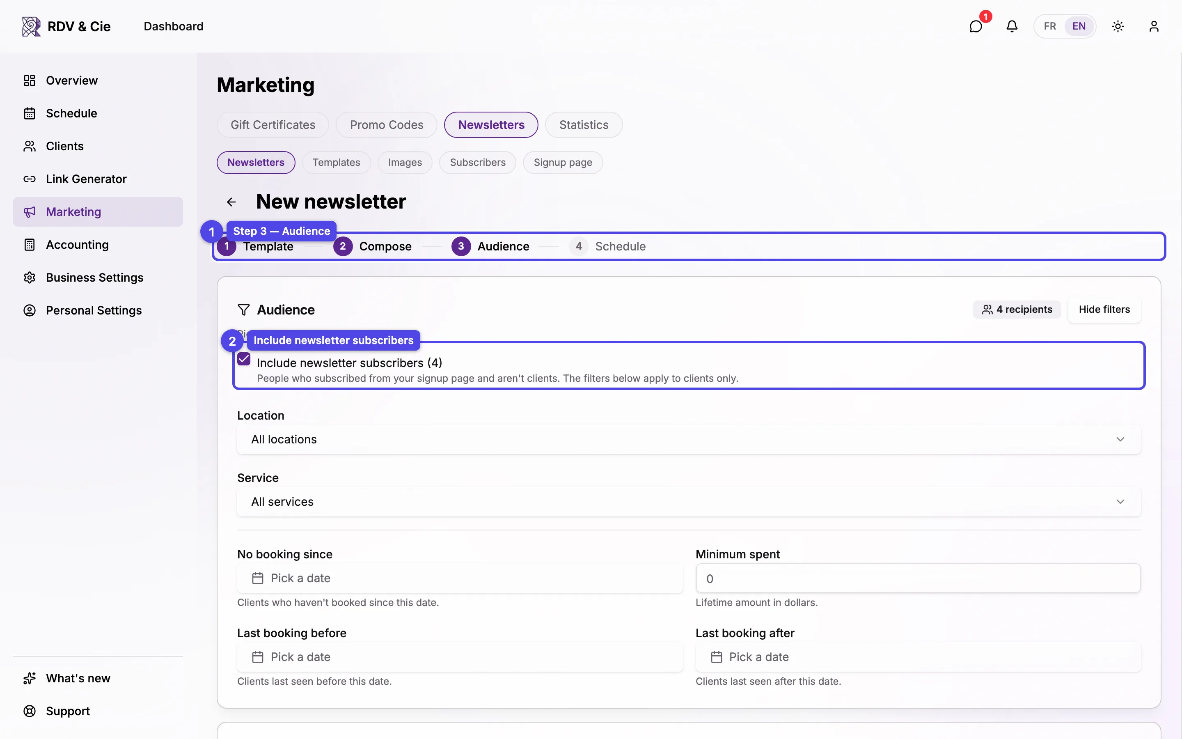1182x739 pixels.
Task: Click the Accounting calculator icon
Action: pyautogui.click(x=29, y=245)
